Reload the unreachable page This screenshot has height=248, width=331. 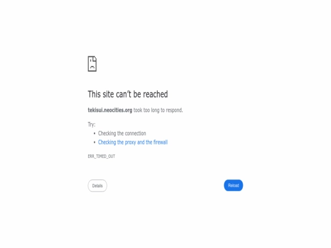point(234,186)
